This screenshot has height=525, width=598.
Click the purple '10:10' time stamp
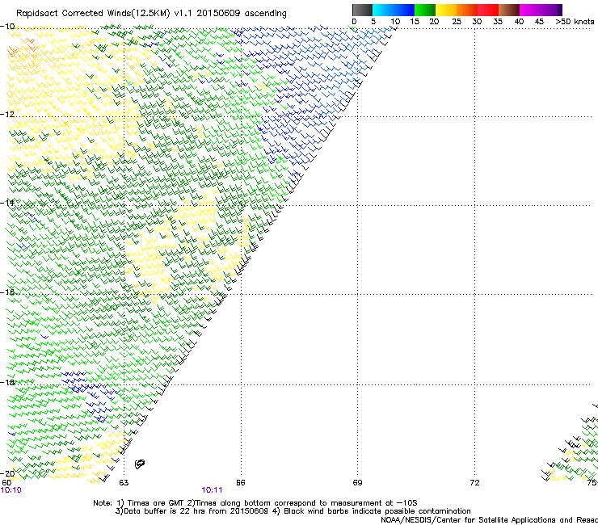[x=11, y=490]
